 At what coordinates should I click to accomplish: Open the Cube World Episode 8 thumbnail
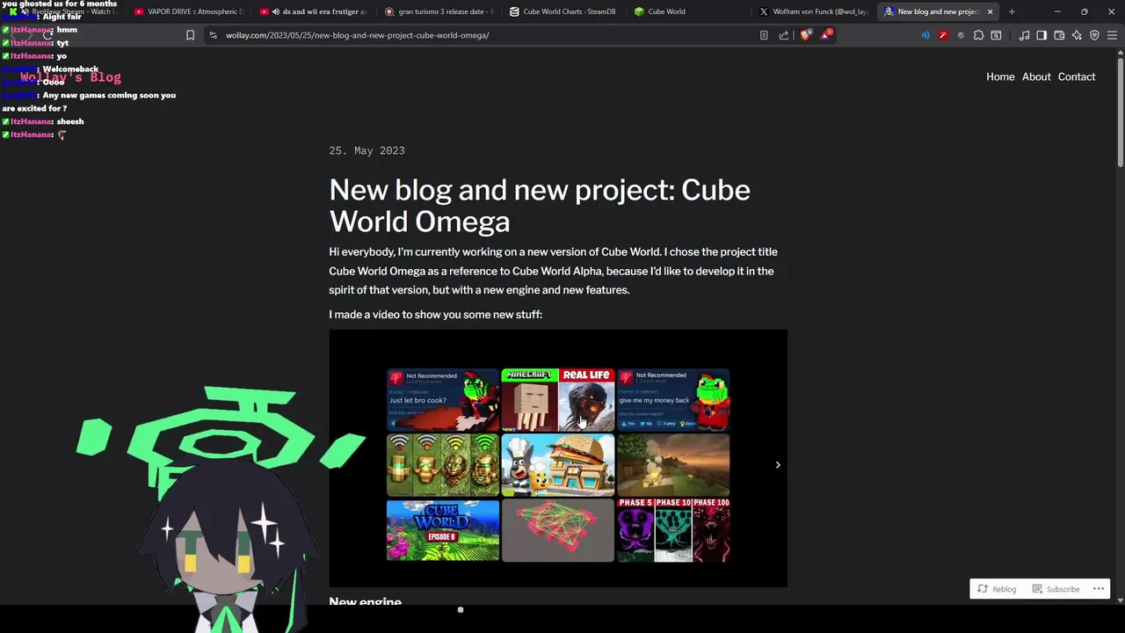click(x=443, y=530)
